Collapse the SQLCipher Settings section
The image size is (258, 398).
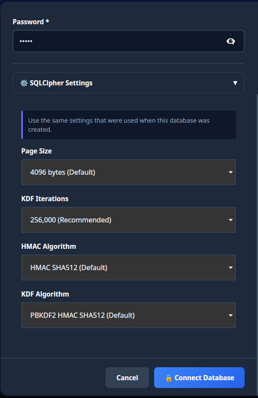tap(129, 82)
